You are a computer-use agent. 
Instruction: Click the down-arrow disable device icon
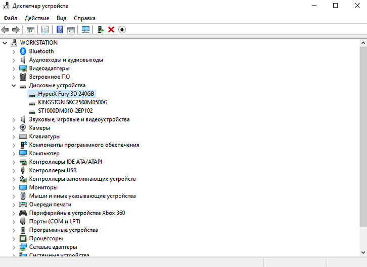click(x=122, y=30)
